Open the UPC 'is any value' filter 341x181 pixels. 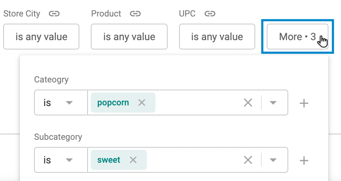coord(217,37)
